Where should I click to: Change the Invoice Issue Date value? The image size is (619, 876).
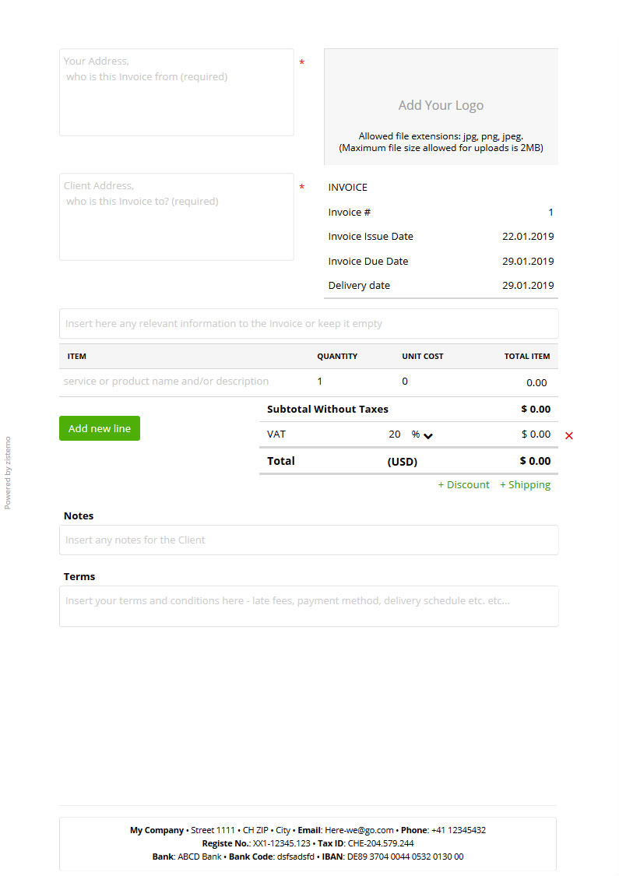pos(527,236)
